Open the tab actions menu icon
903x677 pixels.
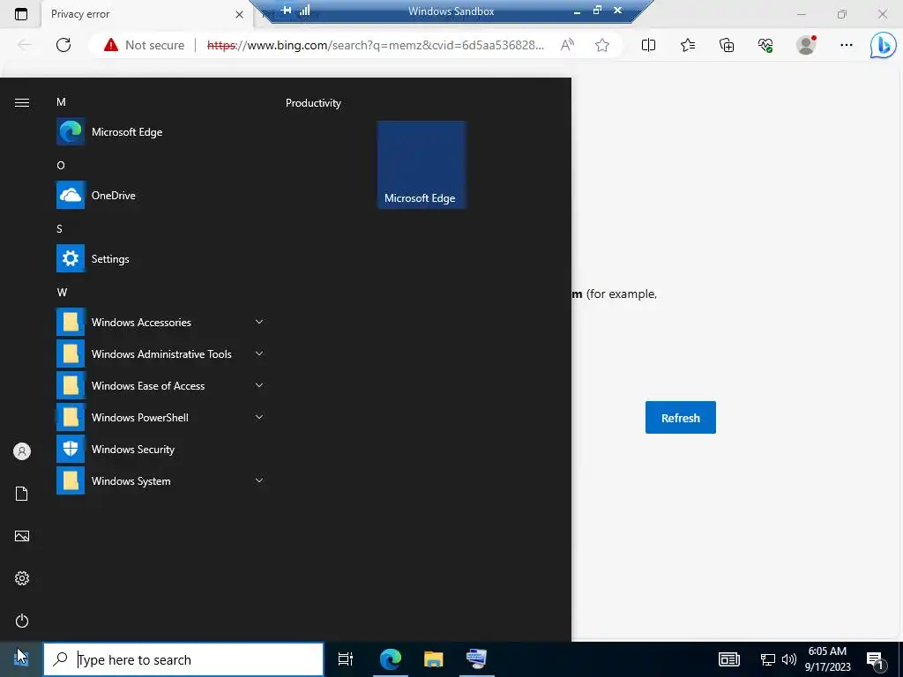(x=21, y=14)
